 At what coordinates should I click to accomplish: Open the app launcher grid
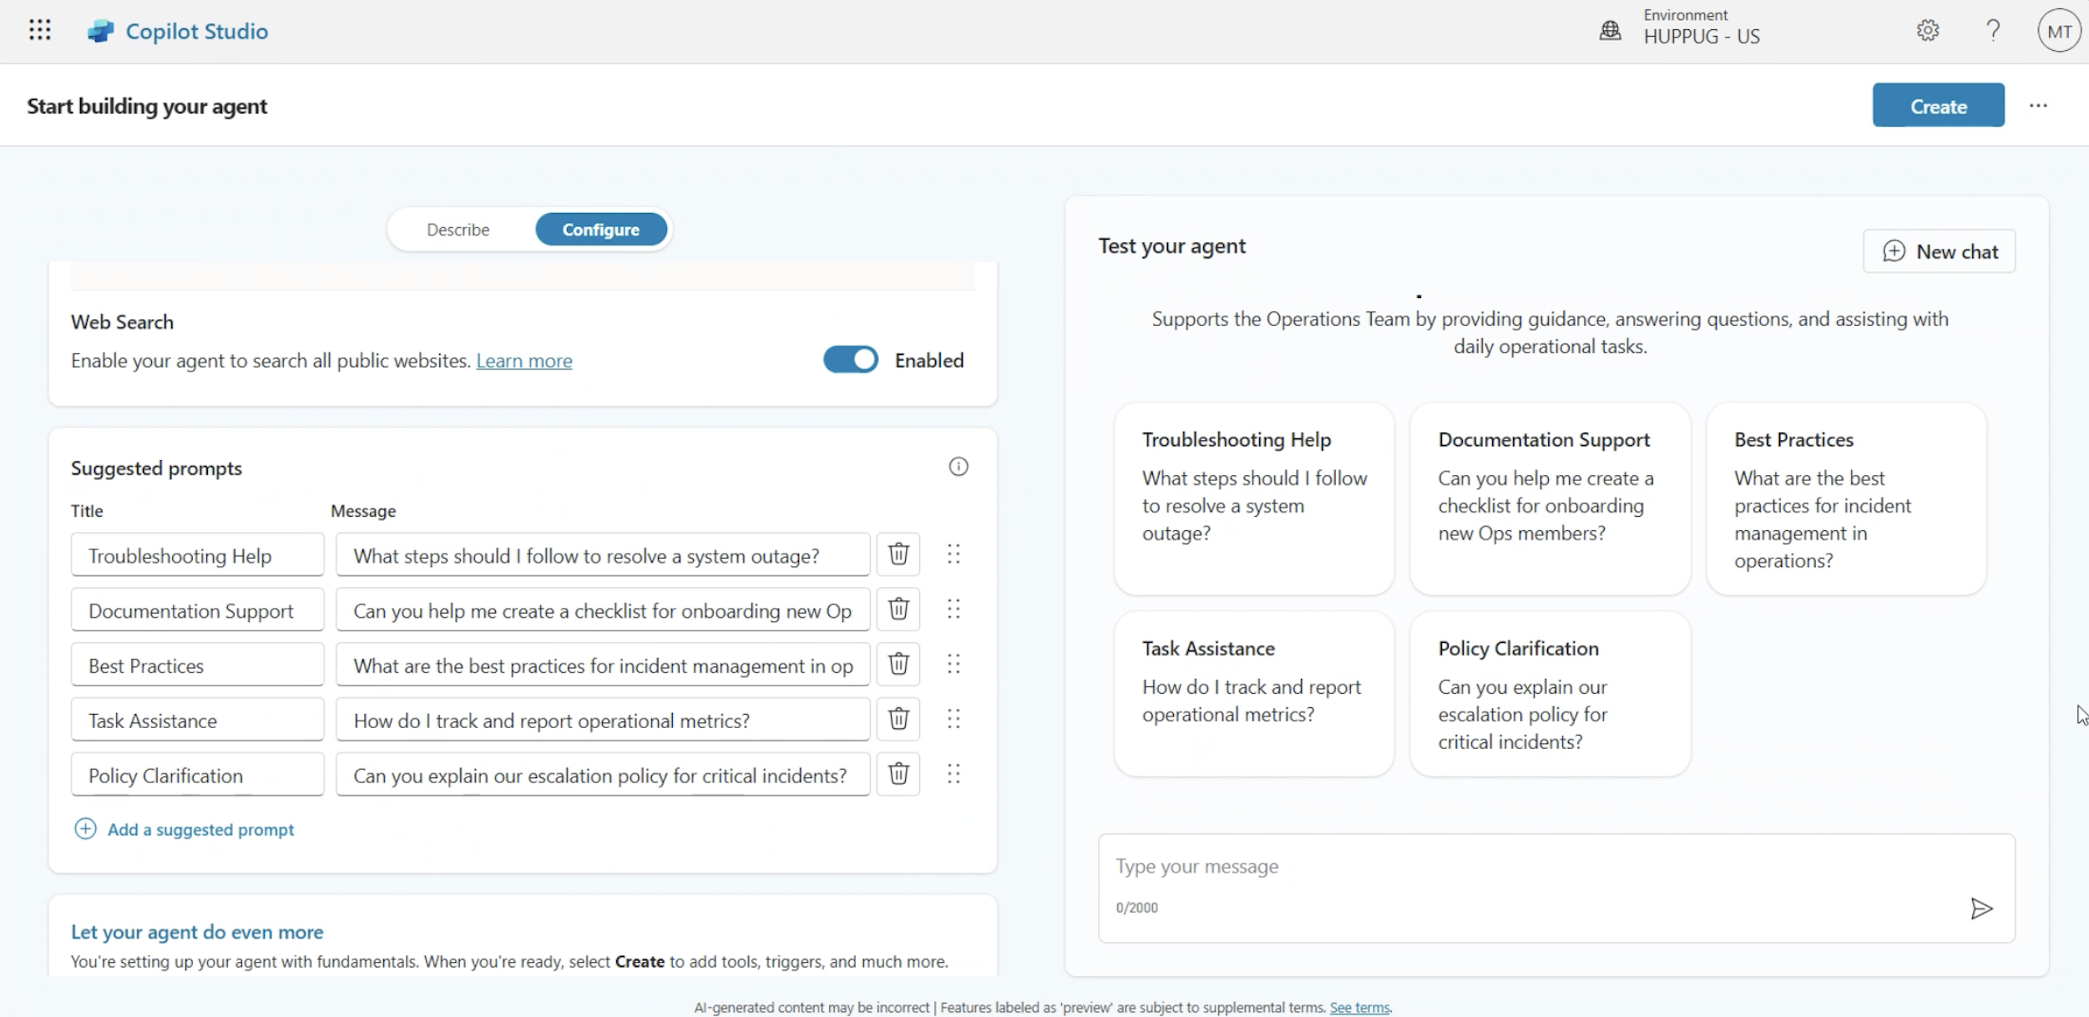tap(39, 29)
